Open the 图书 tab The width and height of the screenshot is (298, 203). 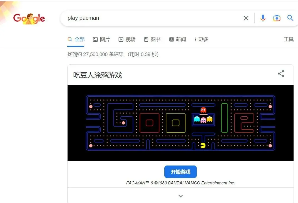coord(152,39)
